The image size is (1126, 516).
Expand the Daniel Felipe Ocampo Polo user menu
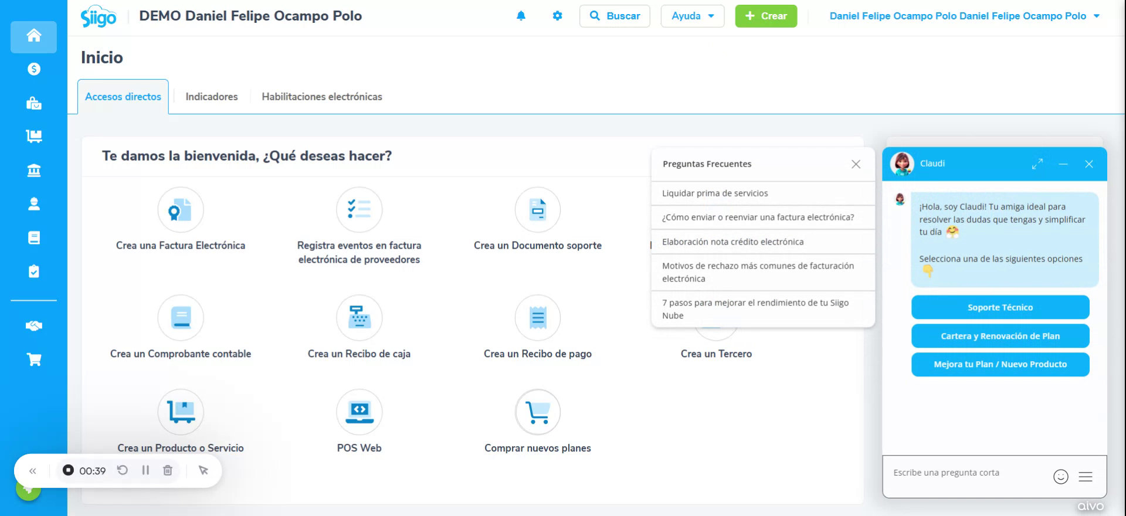click(x=964, y=16)
